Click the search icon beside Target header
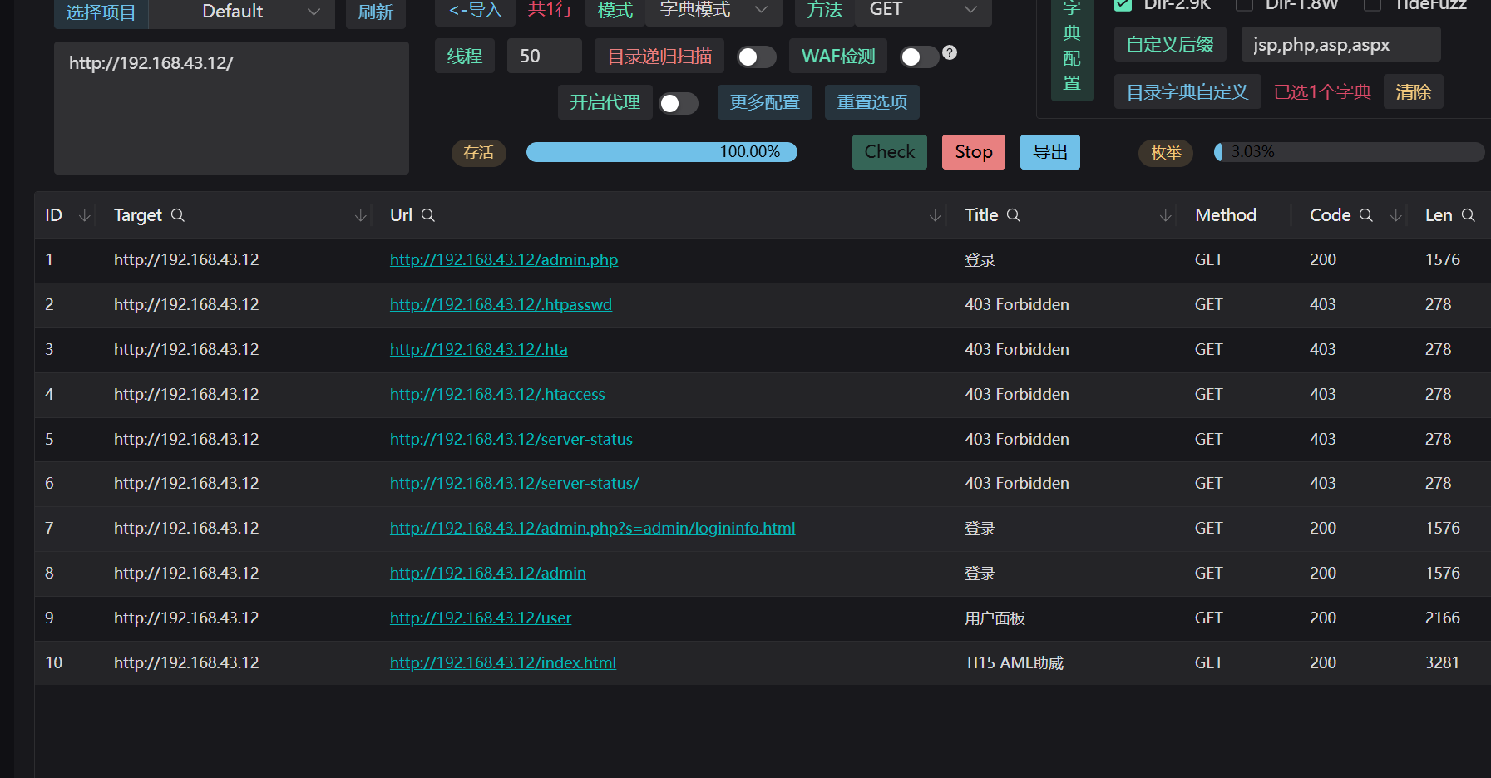The image size is (1491, 778). pos(178,215)
